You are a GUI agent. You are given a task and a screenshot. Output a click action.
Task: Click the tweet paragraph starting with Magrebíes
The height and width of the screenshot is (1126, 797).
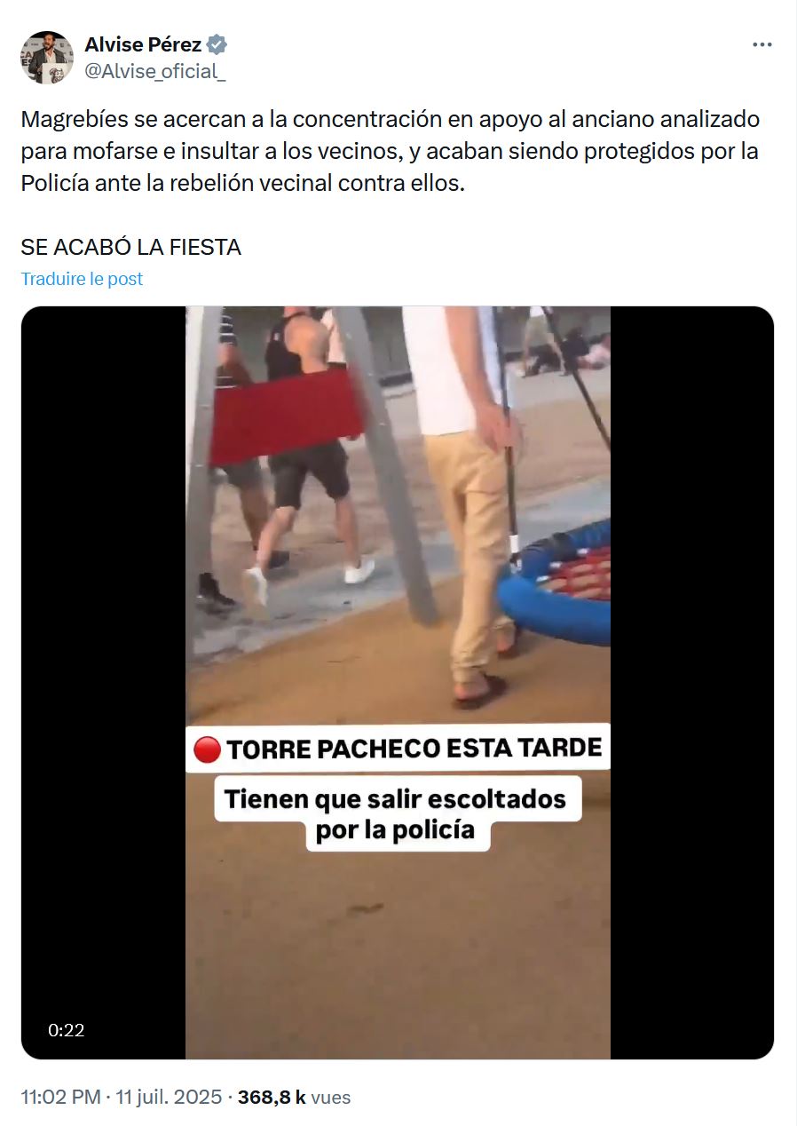point(390,151)
